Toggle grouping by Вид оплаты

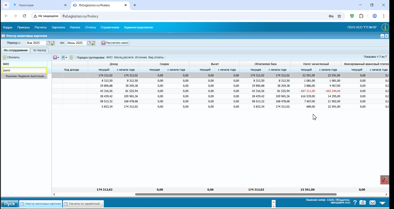[156, 57]
